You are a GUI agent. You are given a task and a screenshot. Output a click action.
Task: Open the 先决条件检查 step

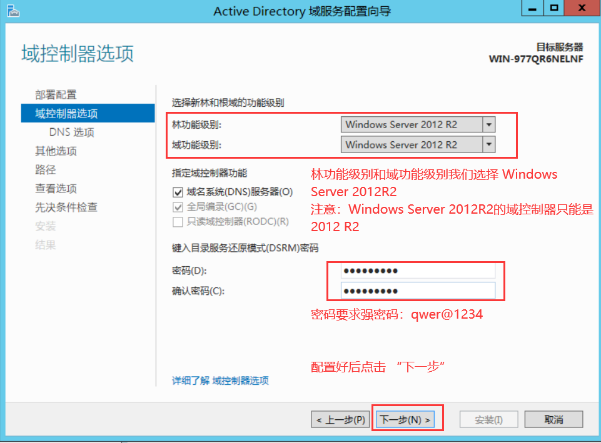(66, 207)
